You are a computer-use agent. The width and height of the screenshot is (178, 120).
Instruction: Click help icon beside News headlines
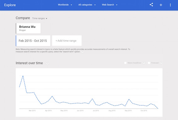click(x=143, y=63)
